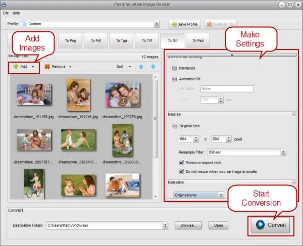The height and width of the screenshot is (246, 303).
Task: Click the Destination Folder label
Action: [28, 225]
